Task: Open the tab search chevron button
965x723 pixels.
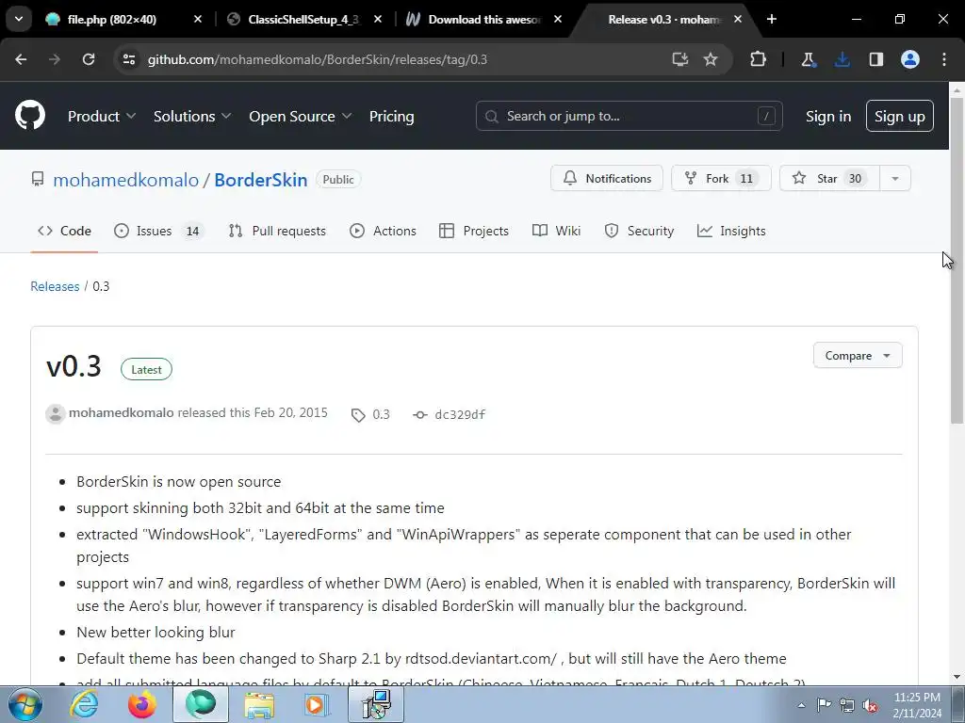Action: 19,19
